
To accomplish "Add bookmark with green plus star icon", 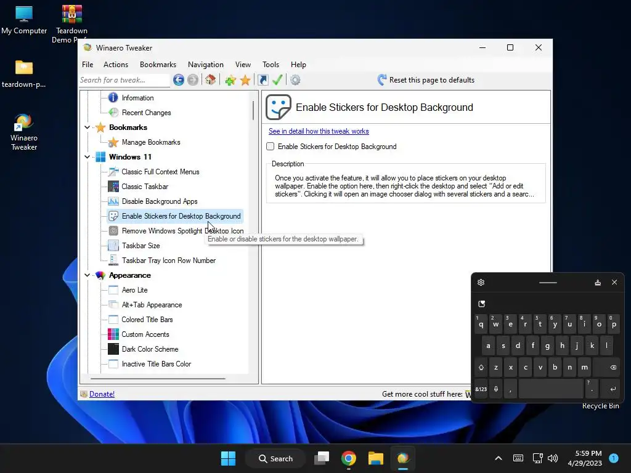I will coord(230,80).
